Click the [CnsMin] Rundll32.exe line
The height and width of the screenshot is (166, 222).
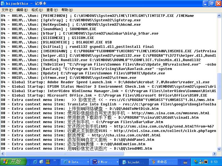(x=101, y=60)
